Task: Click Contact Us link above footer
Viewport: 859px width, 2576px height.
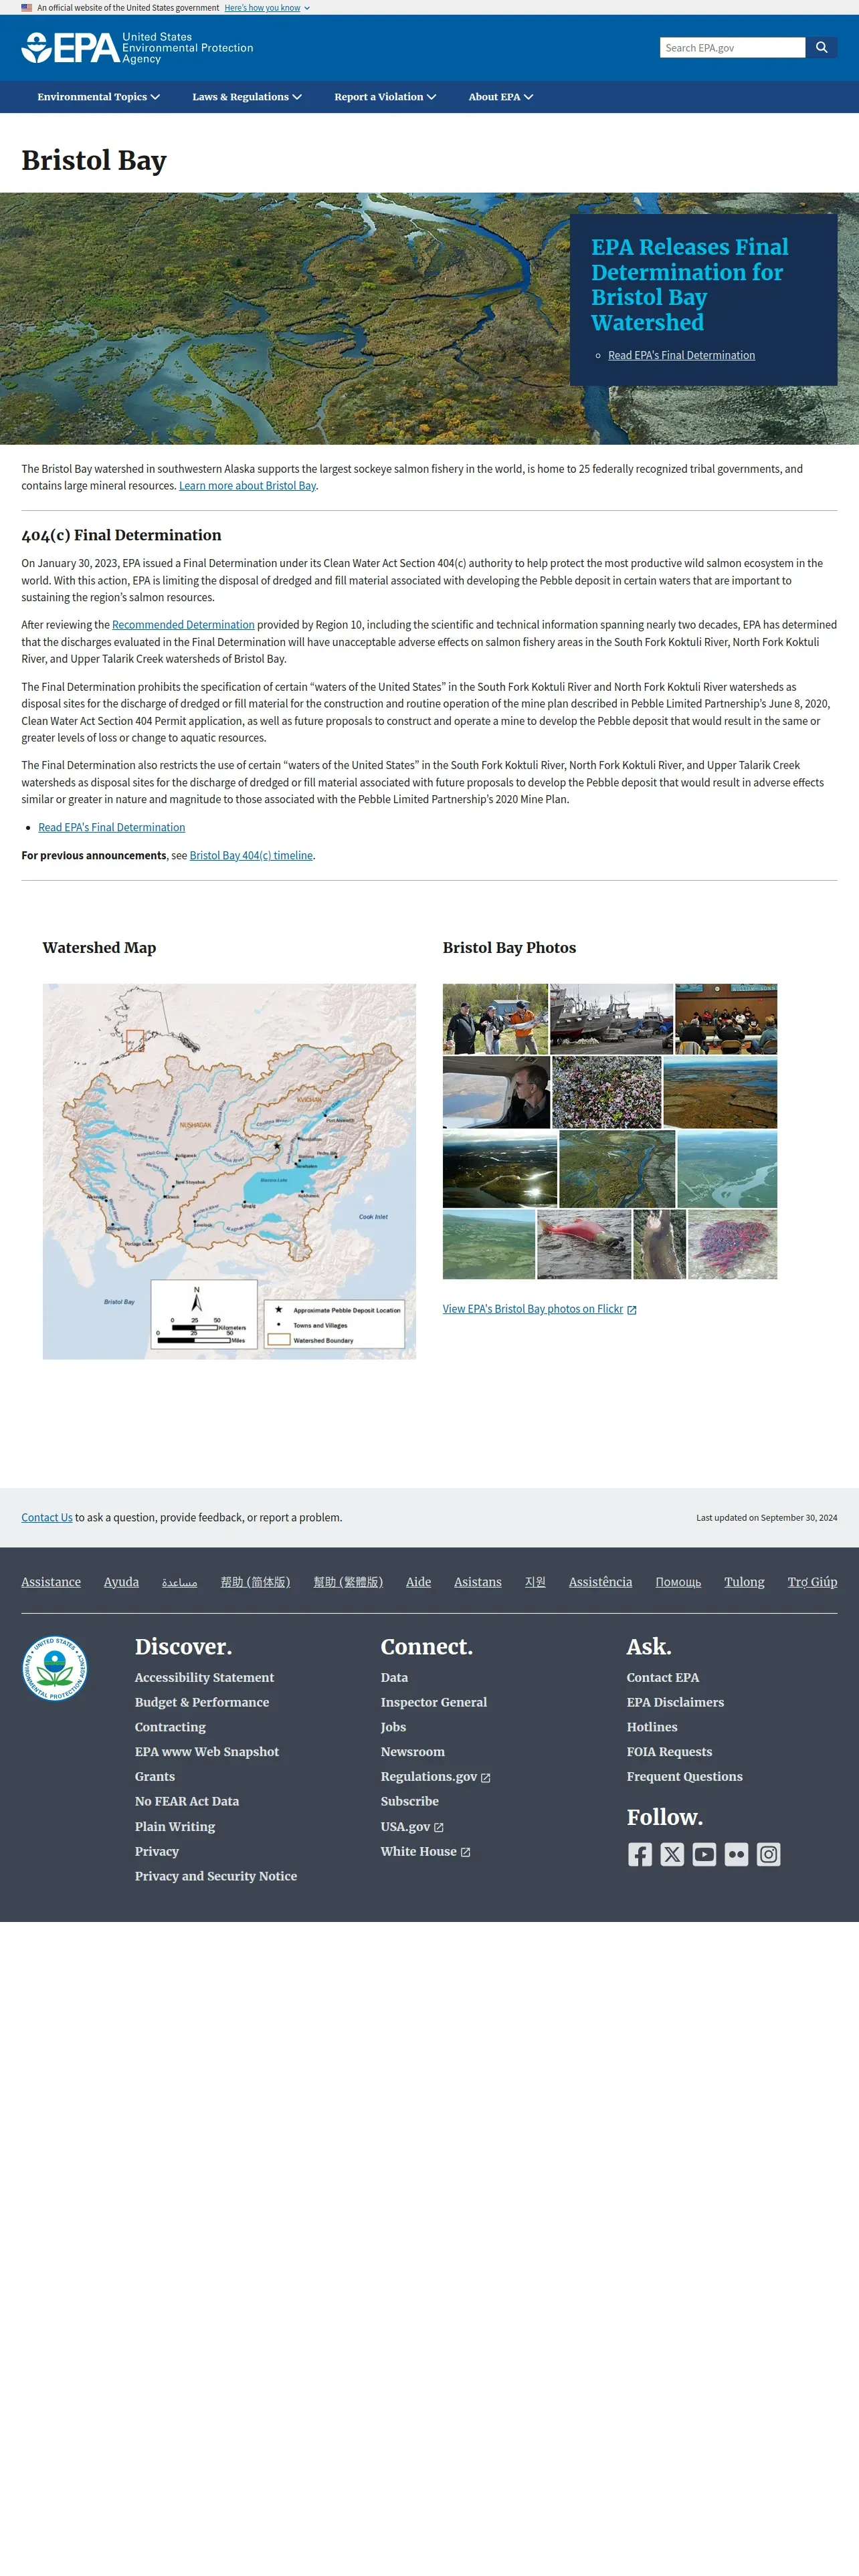Action: tap(47, 1517)
